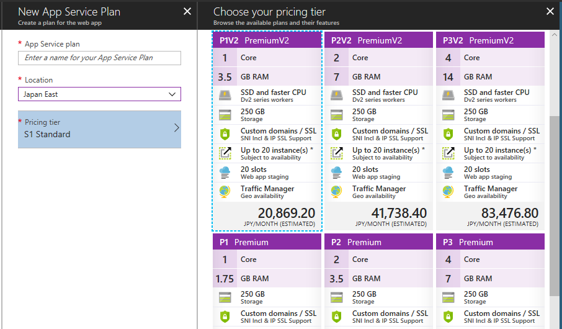Click 250 GB Storage icon in P3V2 card
562x329 pixels.
[448, 115]
